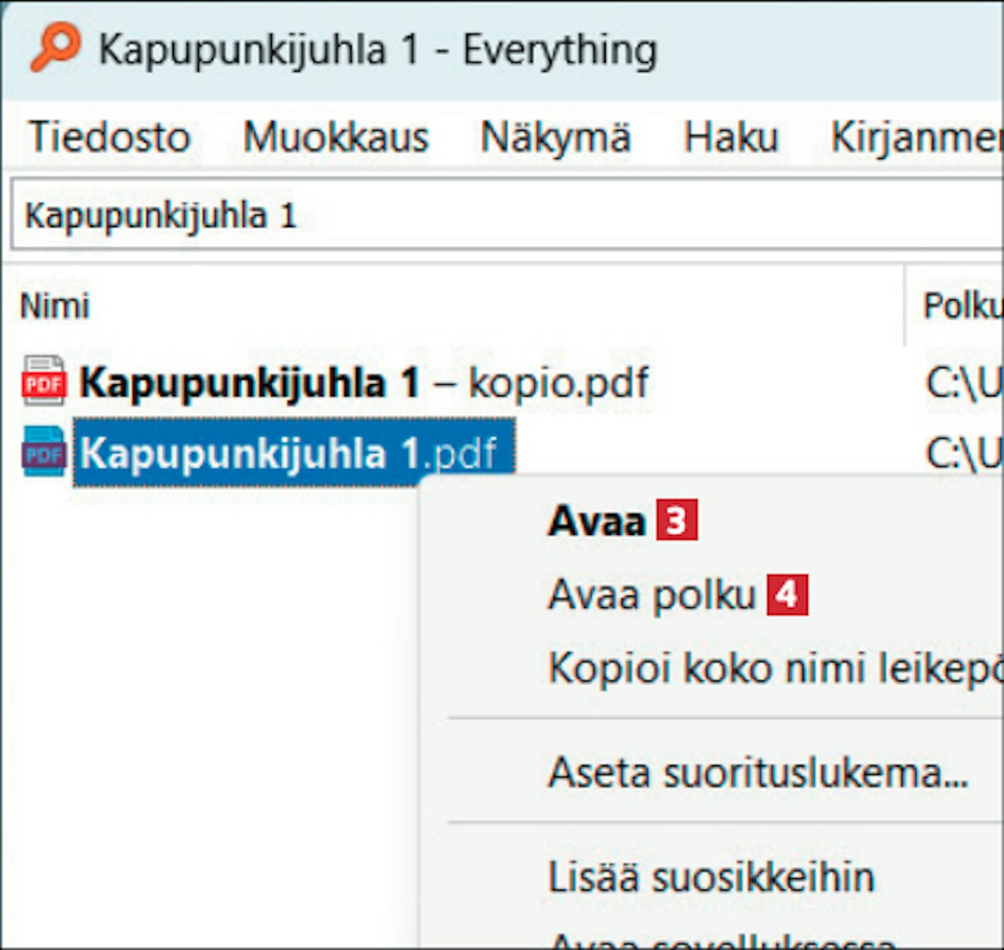Click the red number 4 badge

coord(787,595)
